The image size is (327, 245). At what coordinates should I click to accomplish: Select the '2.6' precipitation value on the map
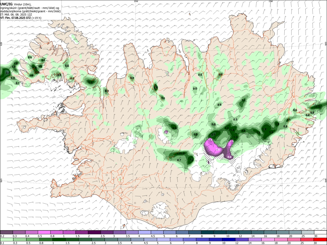click(x=156, y=88)
